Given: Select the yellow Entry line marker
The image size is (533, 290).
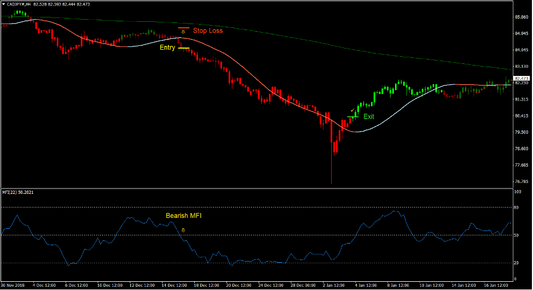Looking at the screenshot, I should 183,48.
